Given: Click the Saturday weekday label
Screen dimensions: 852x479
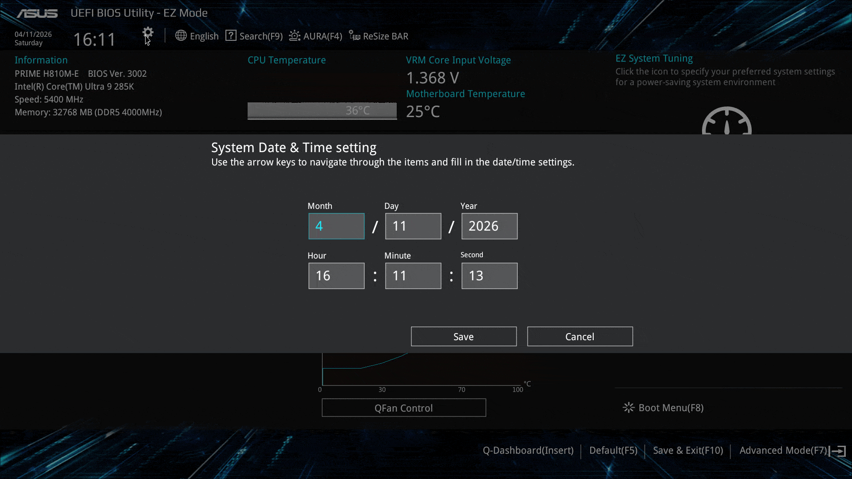Looking at the screenshot, I should pos(28,43).
